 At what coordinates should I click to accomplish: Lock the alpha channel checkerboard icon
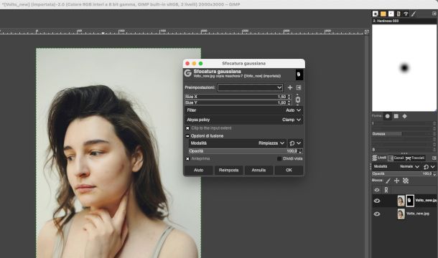coord(406,181)
